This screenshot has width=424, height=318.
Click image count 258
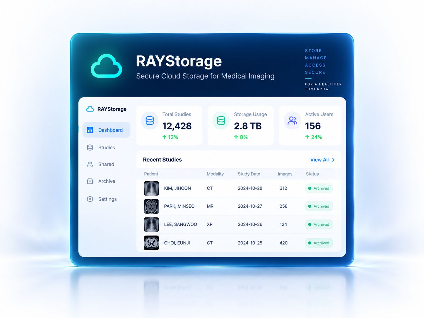(x=283, y=206)
